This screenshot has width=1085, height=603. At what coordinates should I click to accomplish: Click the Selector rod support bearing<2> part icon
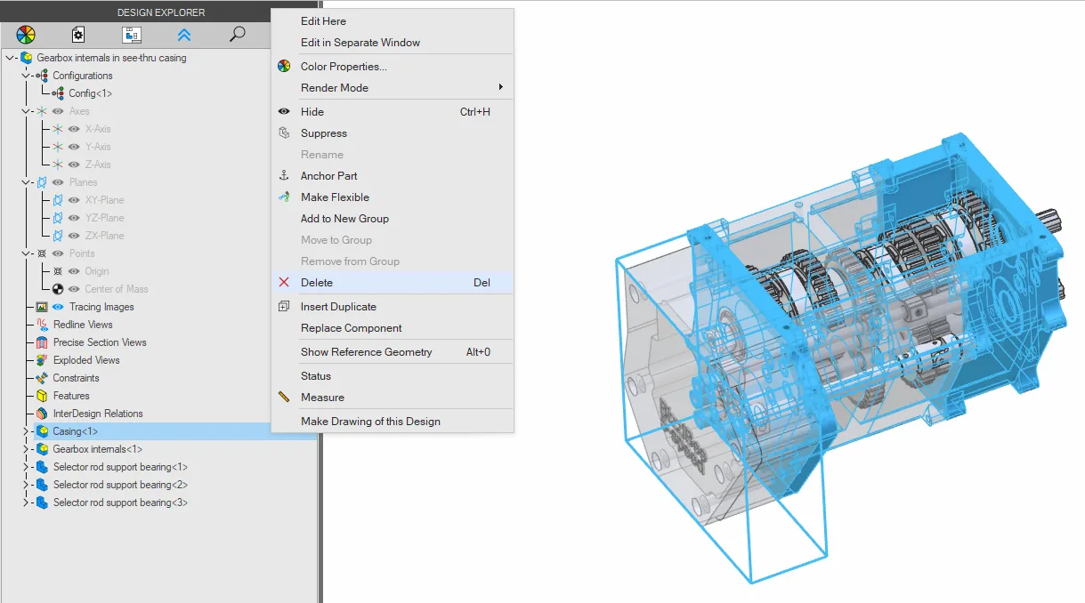point(42,485)
